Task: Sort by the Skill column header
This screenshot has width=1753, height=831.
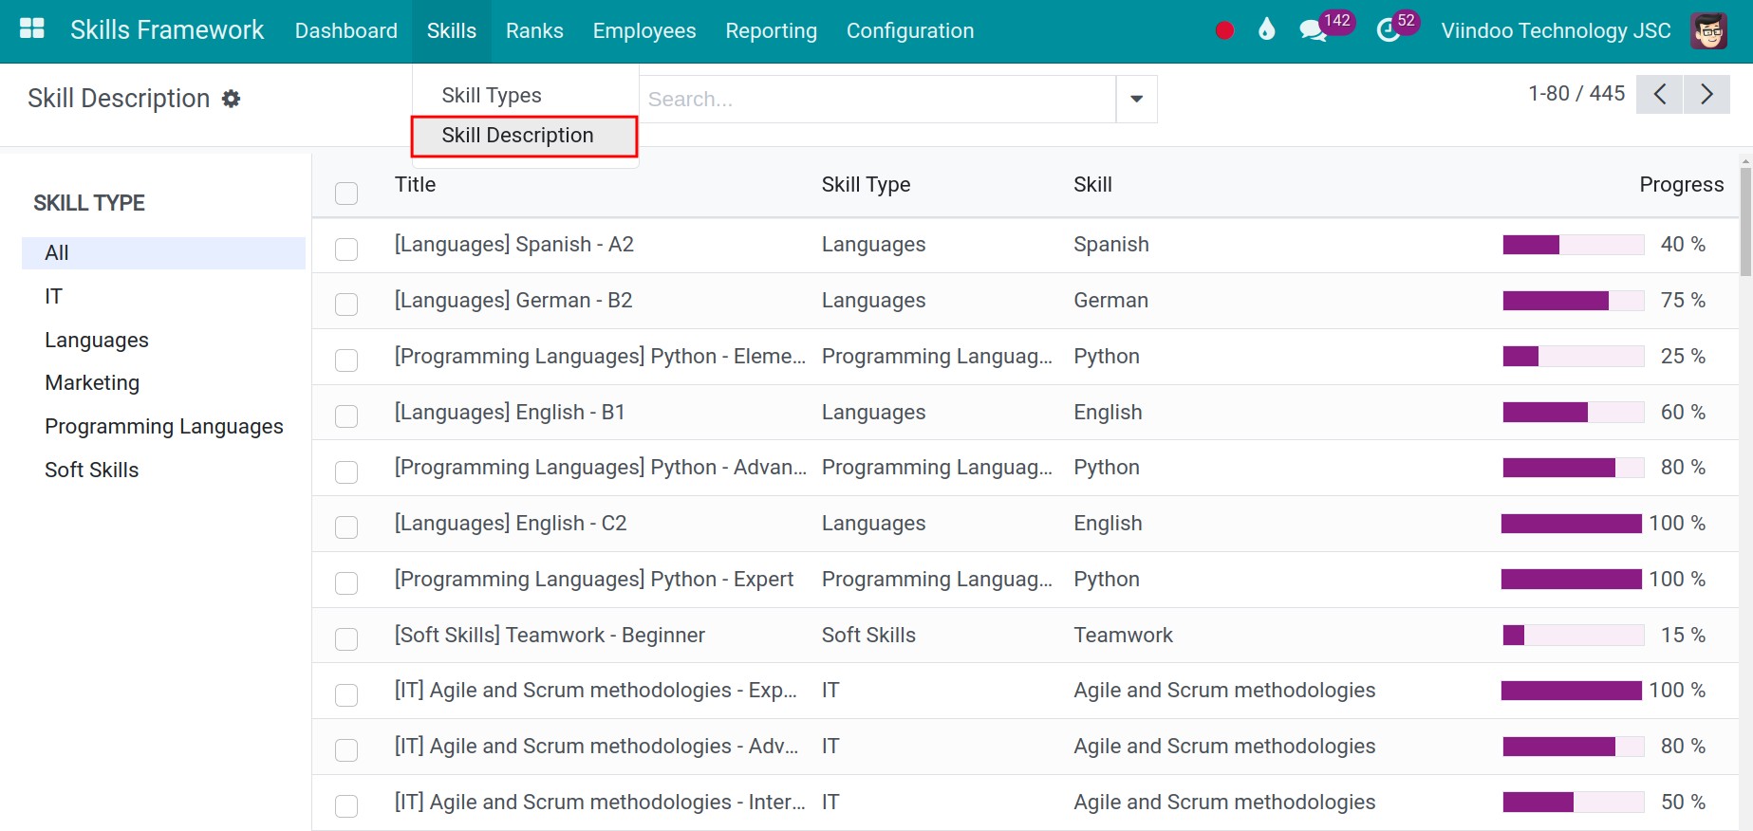Action: pos(1092,185)
